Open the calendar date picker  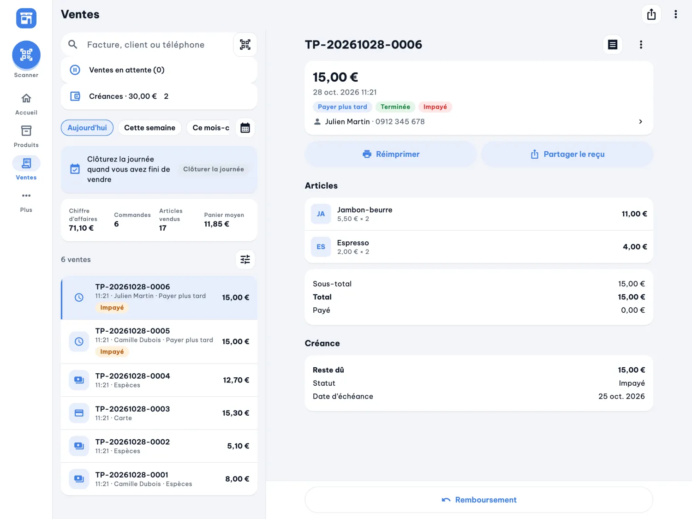[245, 128]
